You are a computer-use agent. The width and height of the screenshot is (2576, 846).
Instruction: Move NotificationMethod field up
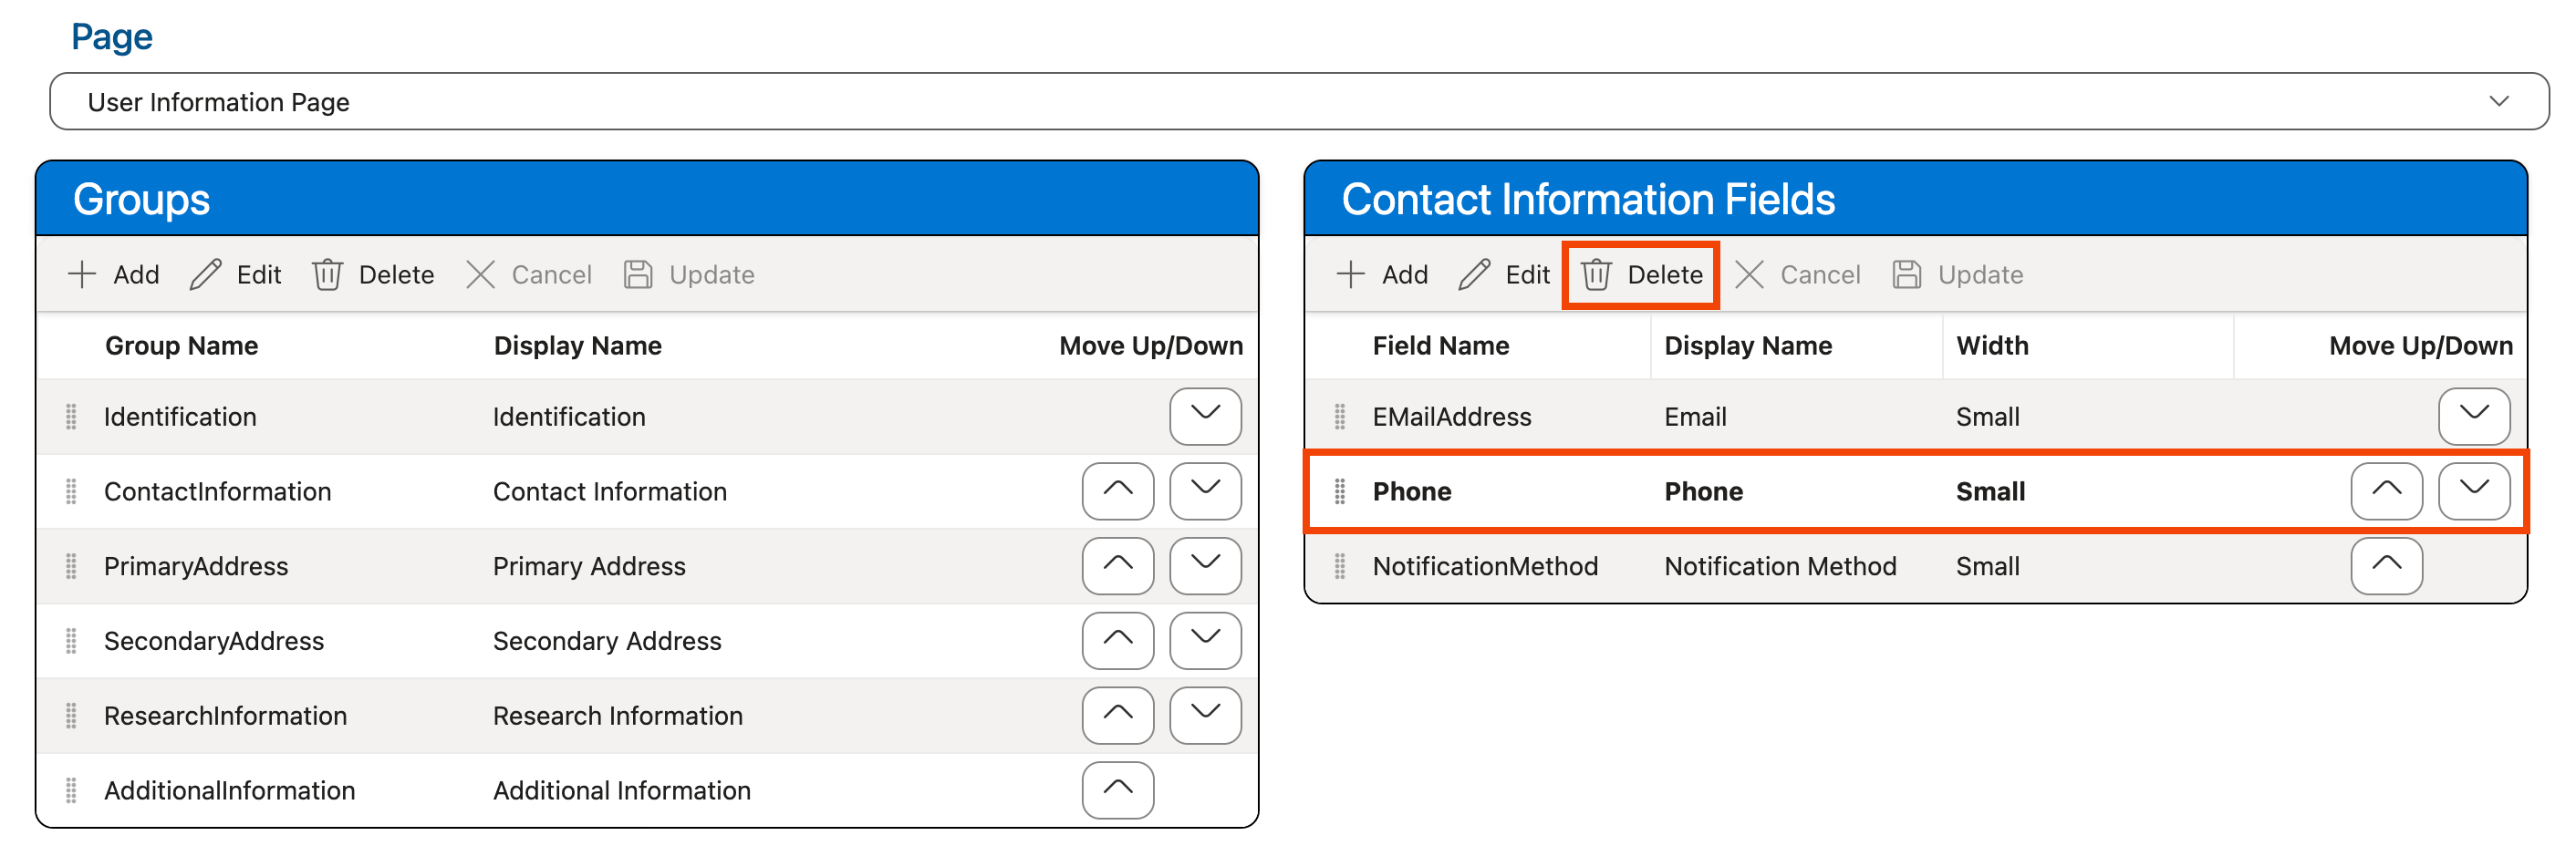click(x=2386, y=566)
